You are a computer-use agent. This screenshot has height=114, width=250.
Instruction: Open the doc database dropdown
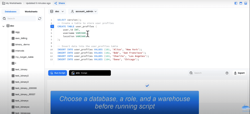(x=57, y=11)
